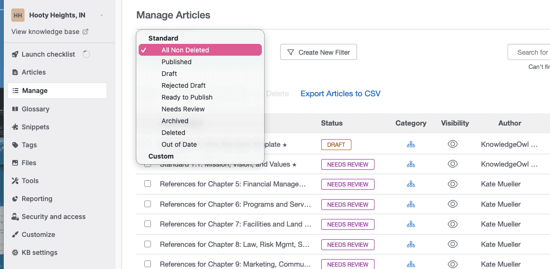This screenshot has width=550, height=269.
Task: Click the Snippets puzzle piece icon
Action: 15,127
